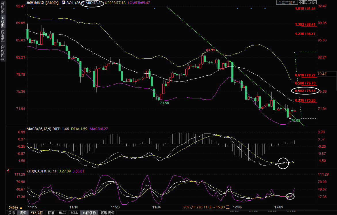Click the 另存模板 button
The height and width of the screenshot is (215, 337).
click(89, 213)
